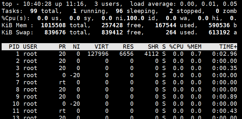Click the used memory value 167544
Image resolution: width=242 pixels, height=119 pixels.
click(166, 25)
